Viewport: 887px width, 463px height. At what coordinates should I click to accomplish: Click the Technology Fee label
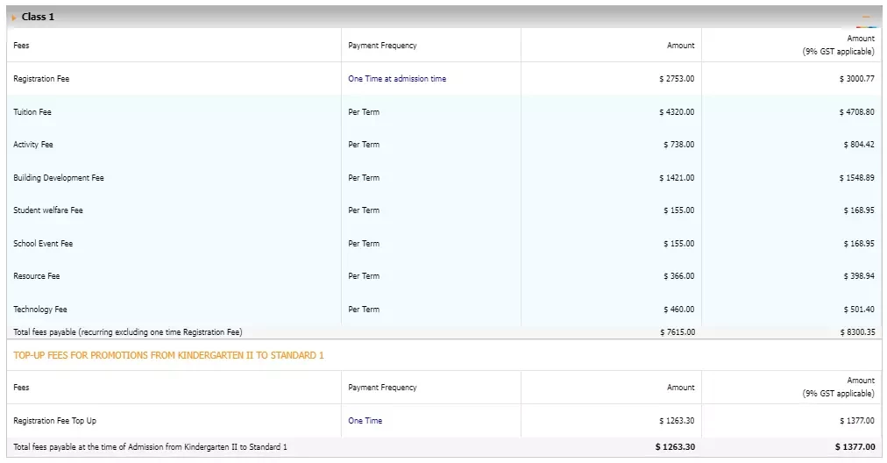(x=40, y=309)
